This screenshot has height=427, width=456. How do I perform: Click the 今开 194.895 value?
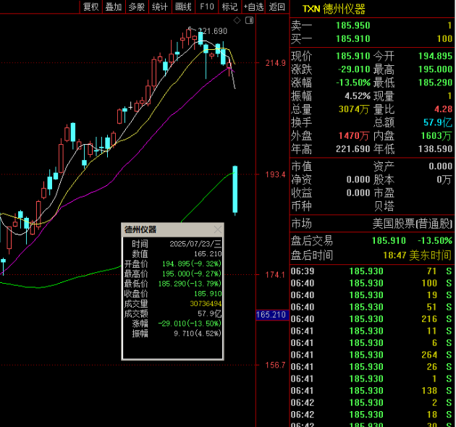click(x=435, y=56)
